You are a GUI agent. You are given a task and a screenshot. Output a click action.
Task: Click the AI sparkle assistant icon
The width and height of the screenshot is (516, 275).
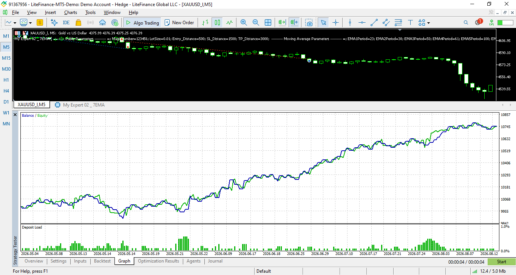point(54,23)
